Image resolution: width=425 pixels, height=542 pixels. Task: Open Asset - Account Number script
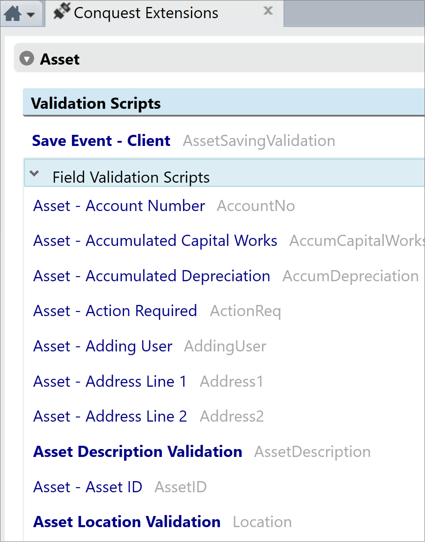click(x=119, y=205)
